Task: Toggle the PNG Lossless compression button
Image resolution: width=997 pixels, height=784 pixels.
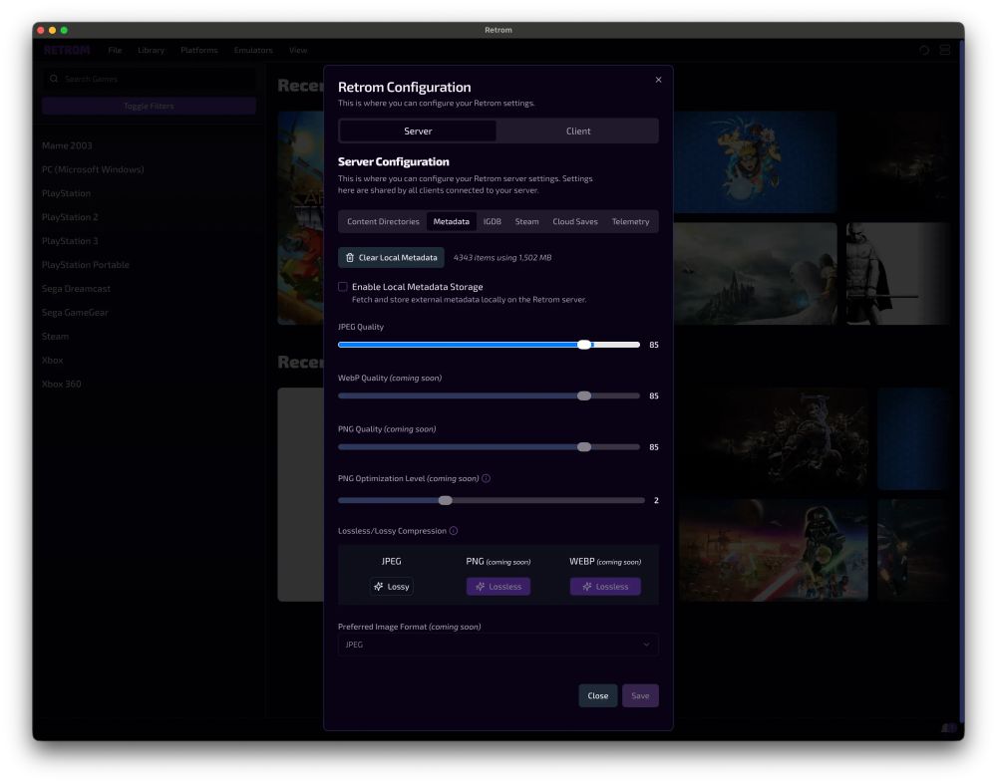Action: coord(498,587)
